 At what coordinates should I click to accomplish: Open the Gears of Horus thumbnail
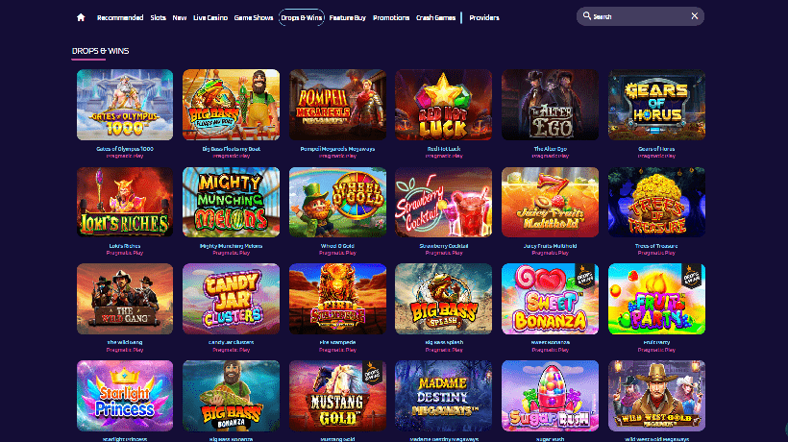(x=656, y=105)
